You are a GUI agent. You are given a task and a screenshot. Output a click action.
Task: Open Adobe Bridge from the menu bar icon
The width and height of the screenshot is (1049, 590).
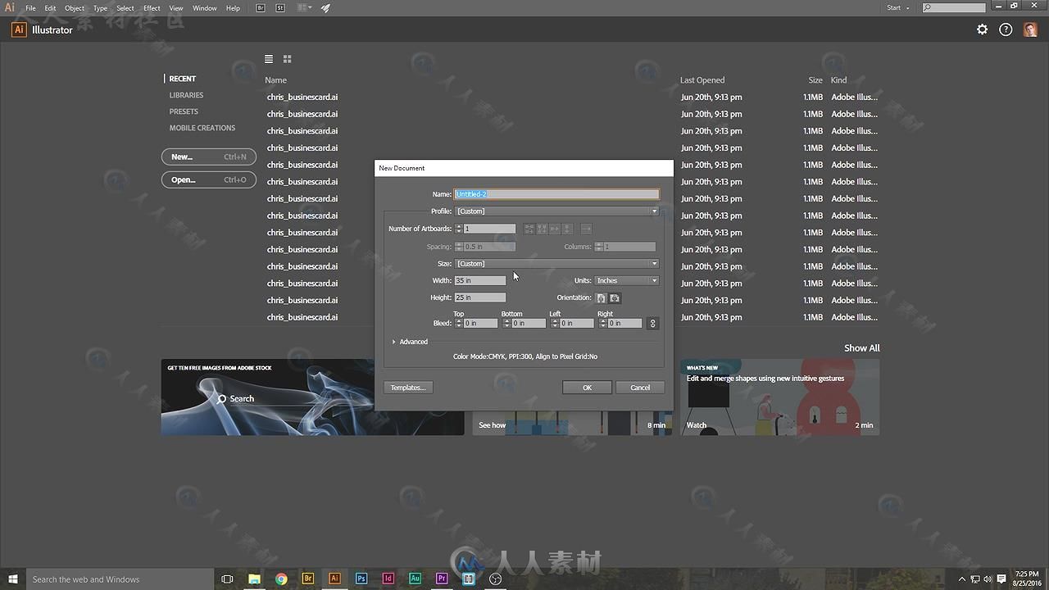[261, 8]
